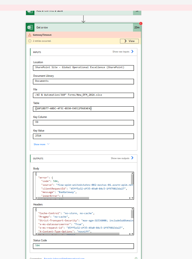Click the Key Value field 2514
The image size is (192, 259).
83,136
